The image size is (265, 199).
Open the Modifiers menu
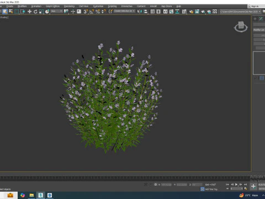click(22, 6)
